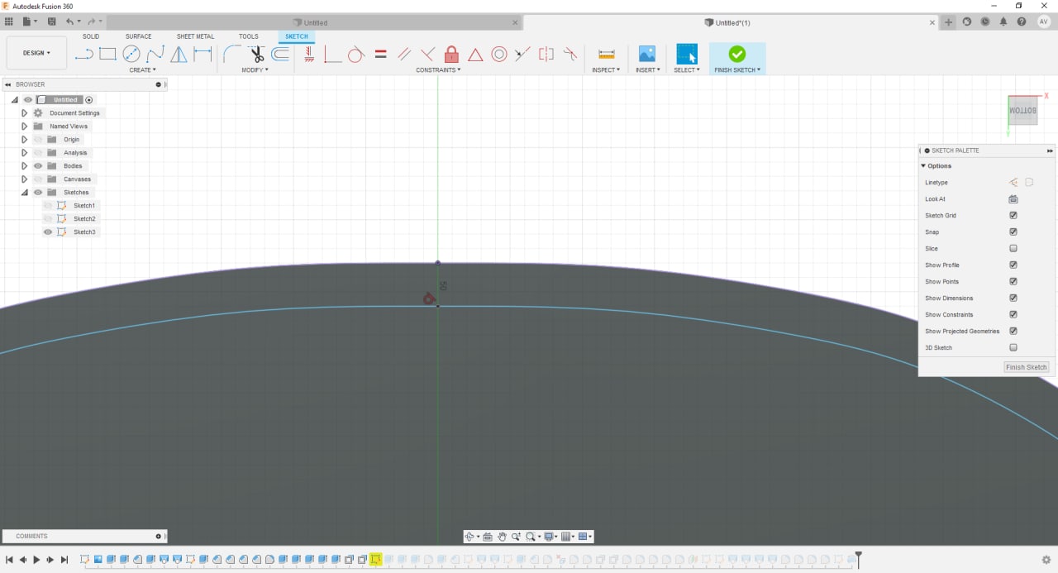
Task: Apply the Equal constraint
Action: pos(380,55)
